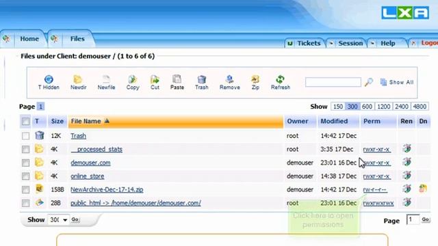The height and width of the screenshot is (246, 438).
Task: Click the Show All button
Action: pos(397,82)
